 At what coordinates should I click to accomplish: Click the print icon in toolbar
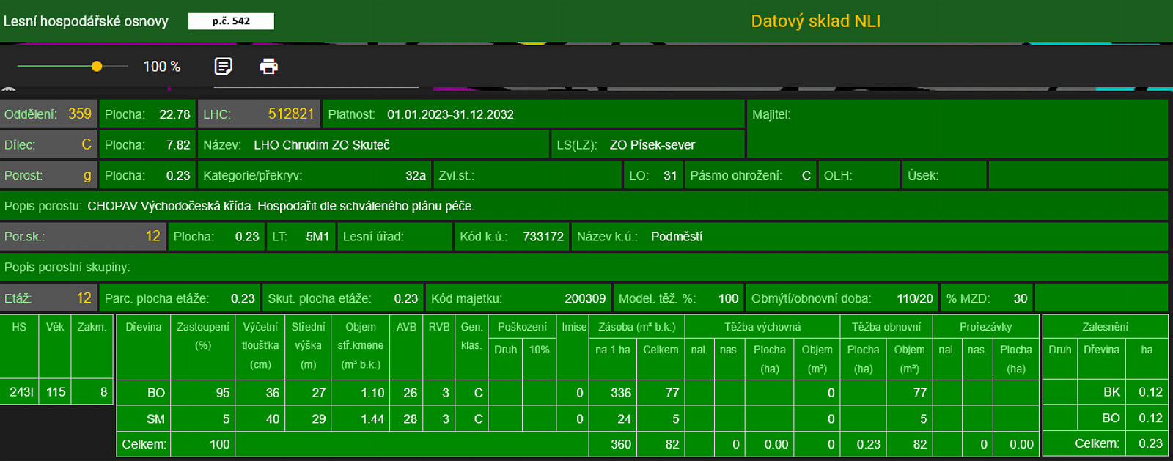tap(269, 67)
